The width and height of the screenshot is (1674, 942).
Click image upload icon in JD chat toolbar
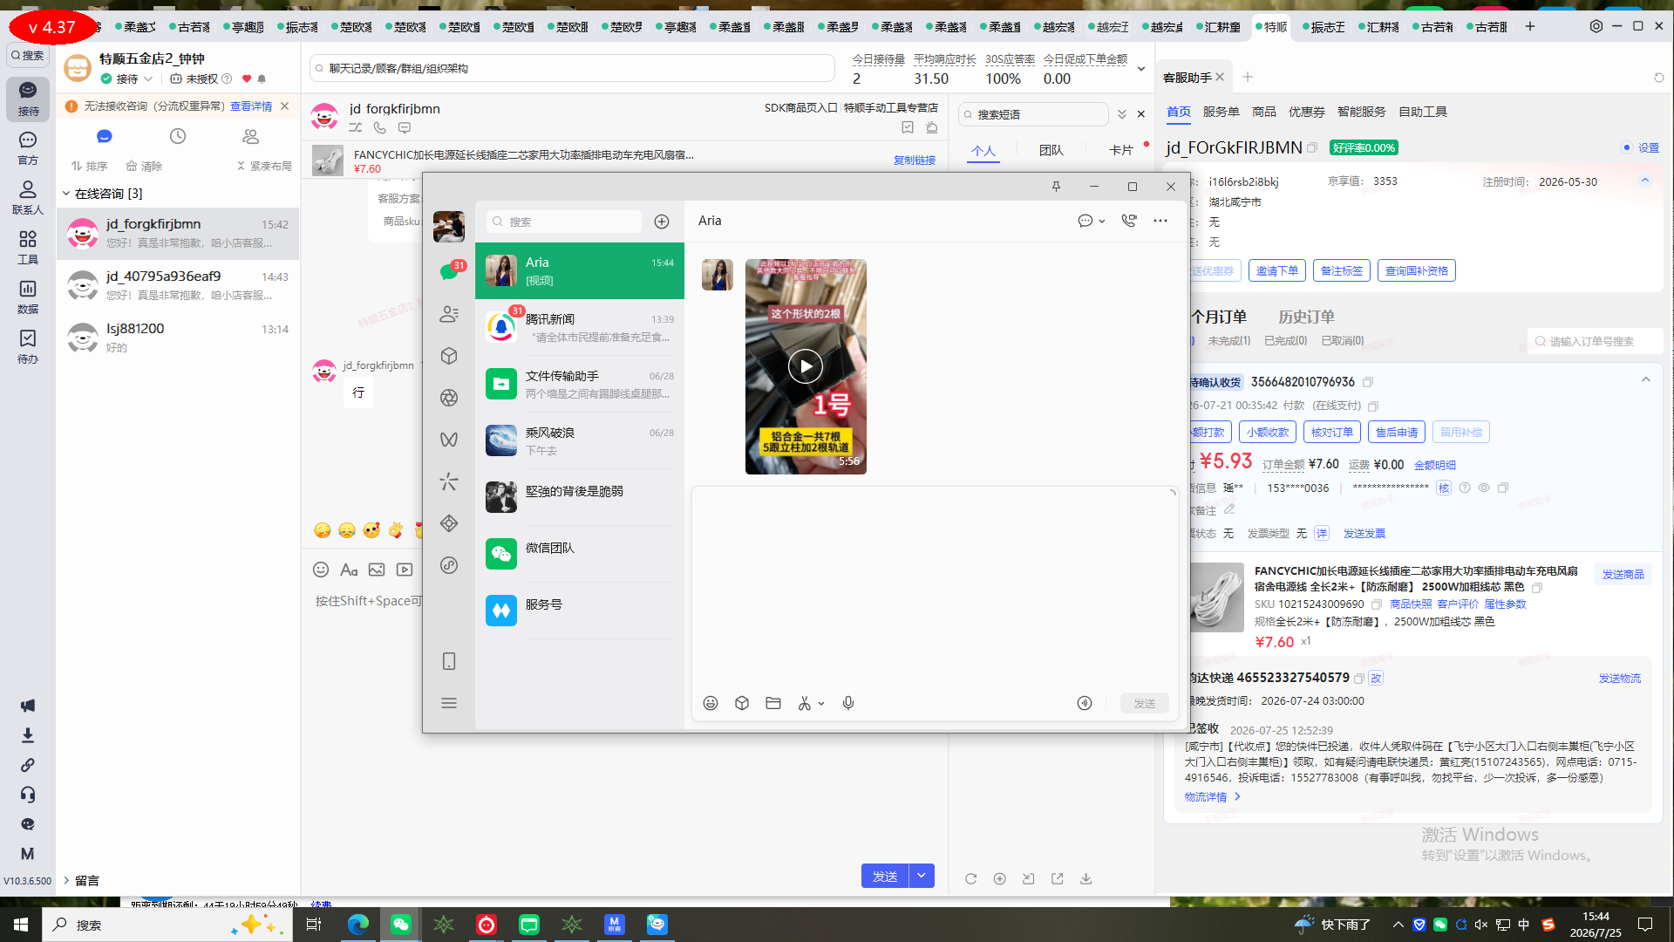tap(377, 570)
